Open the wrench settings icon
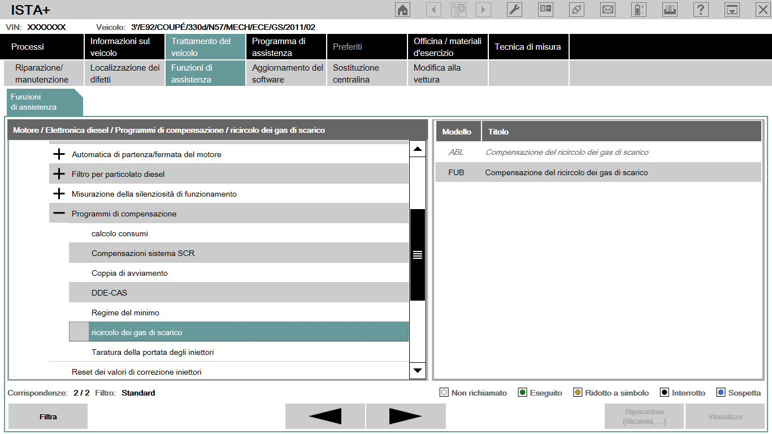Screen dimensions: 772x434 (x=514, y=9)
